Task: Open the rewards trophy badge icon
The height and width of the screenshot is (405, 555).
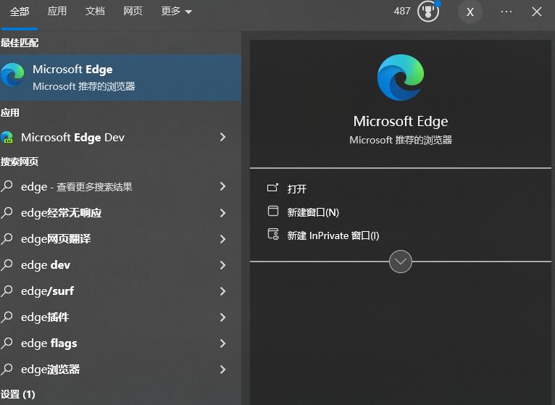Action: [428, 12]
